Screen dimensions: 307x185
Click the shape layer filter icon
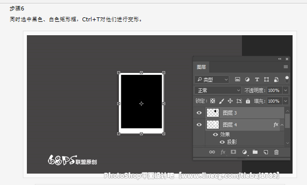[266, 79]
